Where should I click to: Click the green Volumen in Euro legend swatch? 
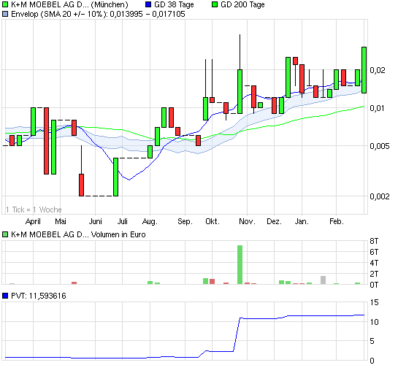point(5,234)
